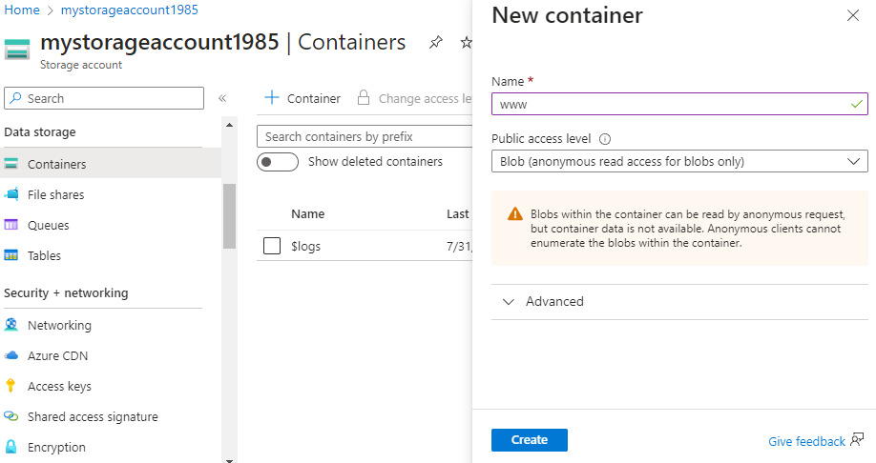The image size is (876, 463).
Task: Pin the Containers blade with the pin icon
Action: tap(436, 43)
